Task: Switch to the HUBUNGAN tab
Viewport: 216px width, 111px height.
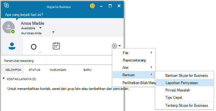Action: [x=58, y=70]
